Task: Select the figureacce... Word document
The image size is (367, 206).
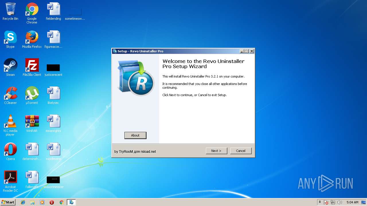Action: click(53, 39)
